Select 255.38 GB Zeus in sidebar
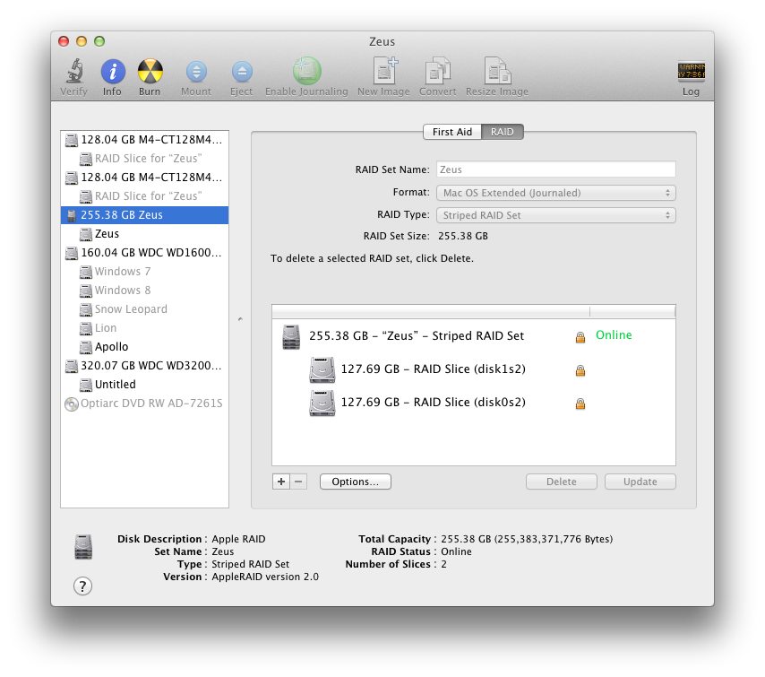The width and height of the screenshot is (765, 677). [144, 215]
